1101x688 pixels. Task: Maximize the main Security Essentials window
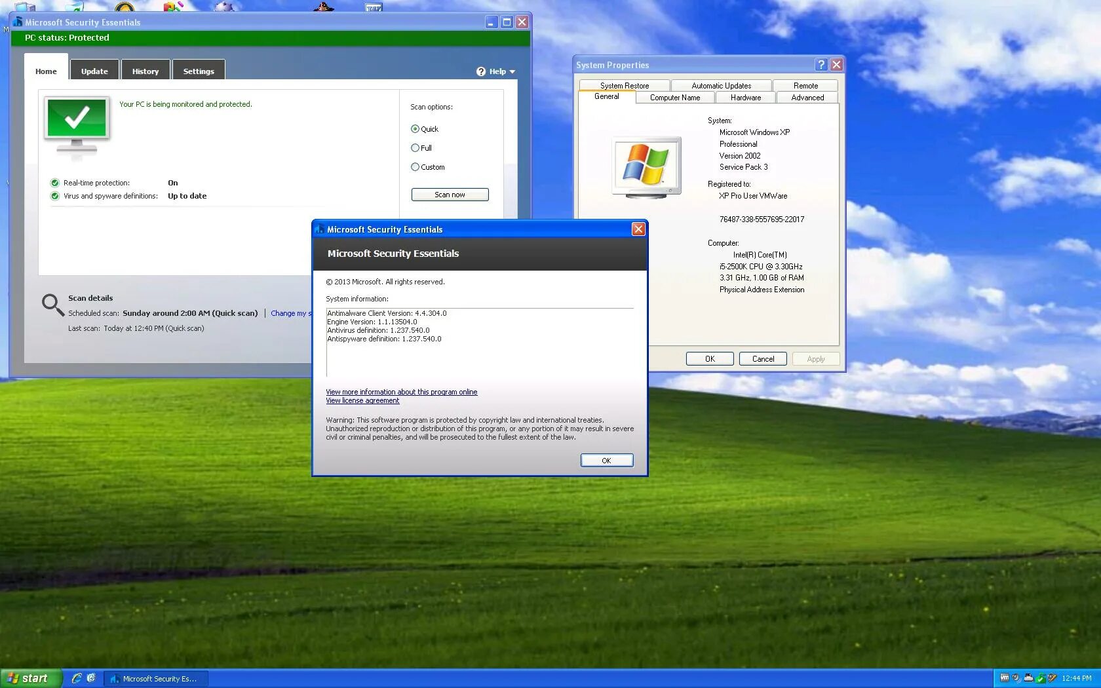(x=507, y=22)
